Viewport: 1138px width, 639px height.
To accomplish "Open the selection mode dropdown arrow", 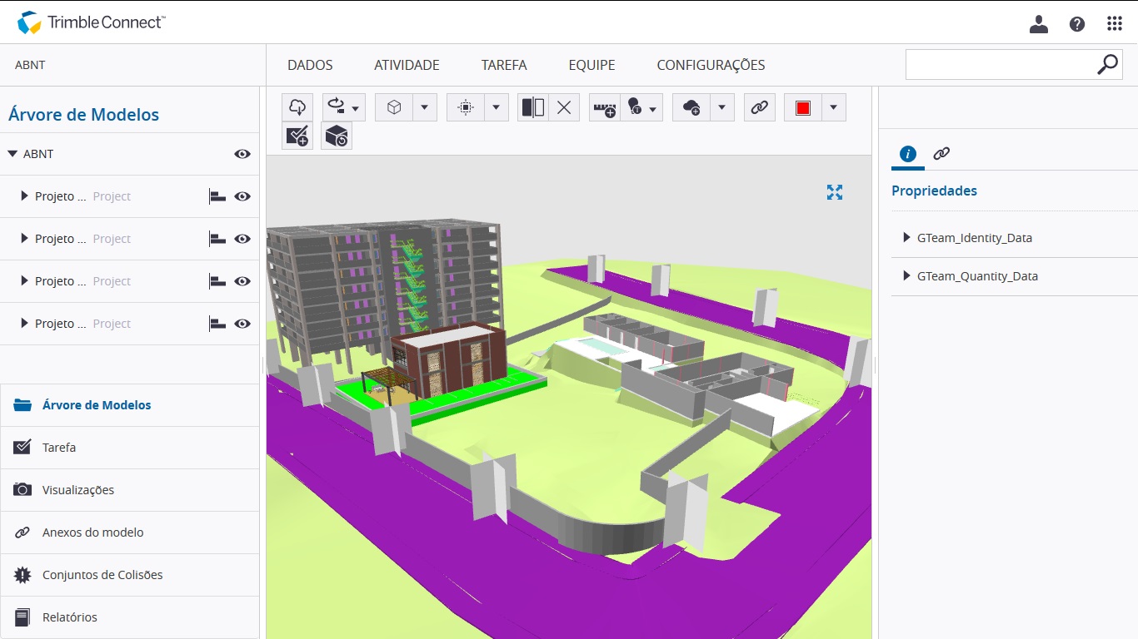I will coord(497,107).
